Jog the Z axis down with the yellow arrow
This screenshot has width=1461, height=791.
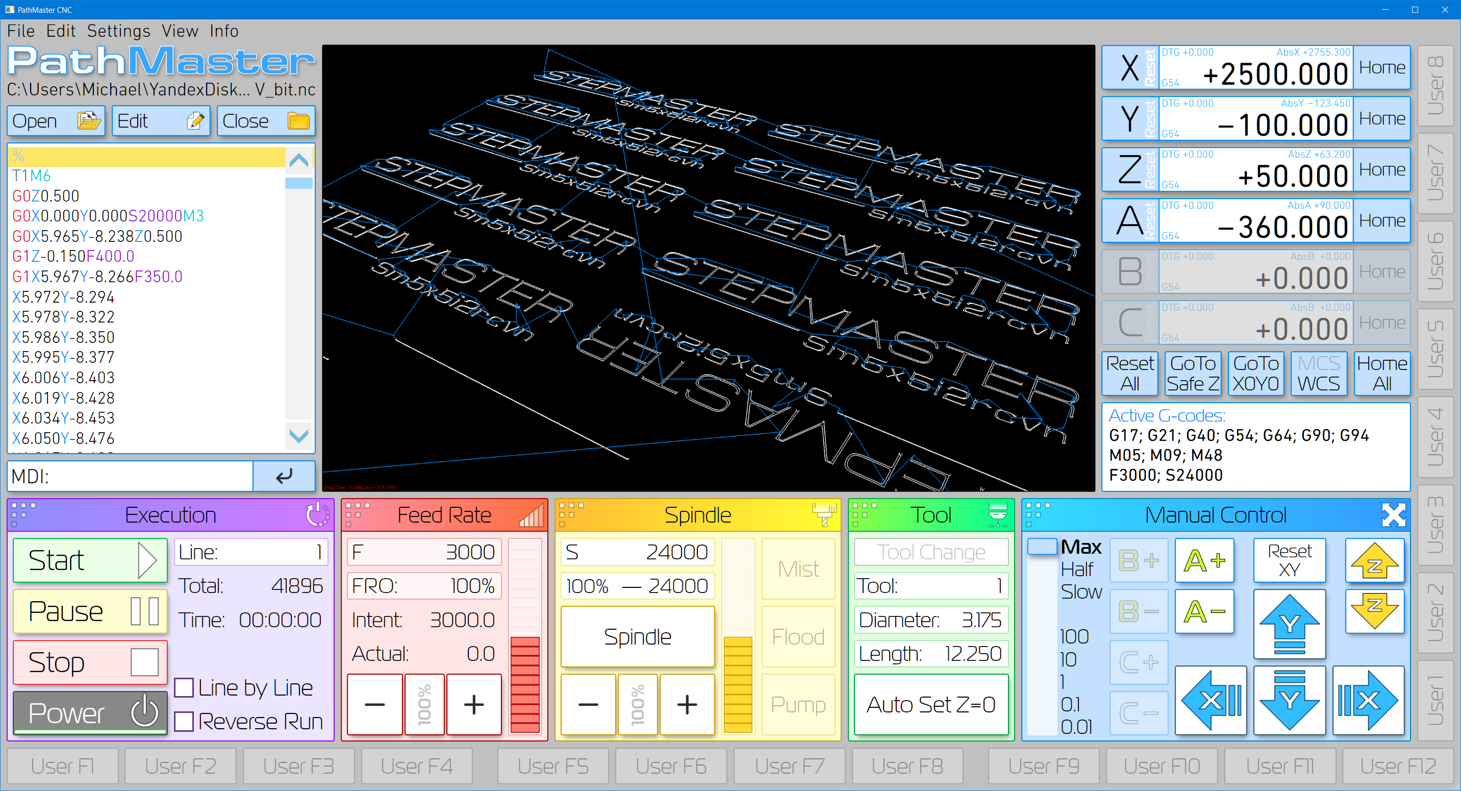(1374, 611)
